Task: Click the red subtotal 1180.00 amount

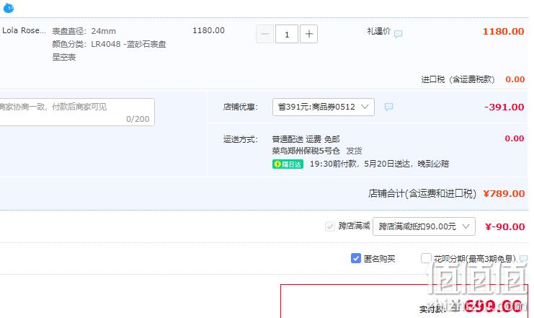Action: pyautogui.click(x=503, y=31)
